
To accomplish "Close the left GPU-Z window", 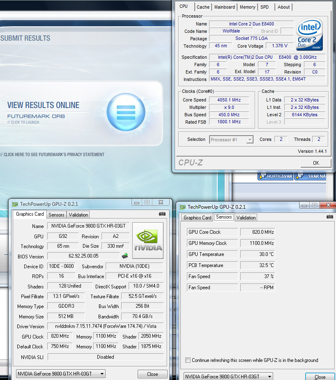I will [x=161, y=202].
